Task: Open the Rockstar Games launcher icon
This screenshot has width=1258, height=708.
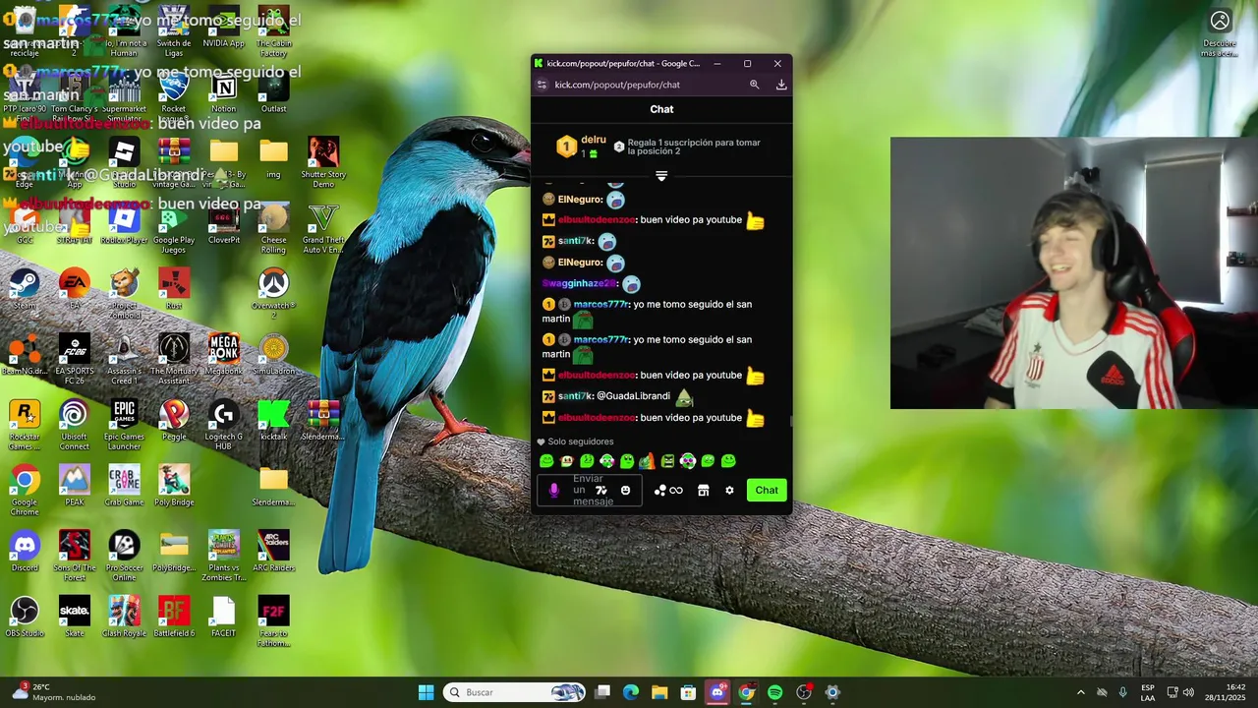Action: click(x=25, y=425)
